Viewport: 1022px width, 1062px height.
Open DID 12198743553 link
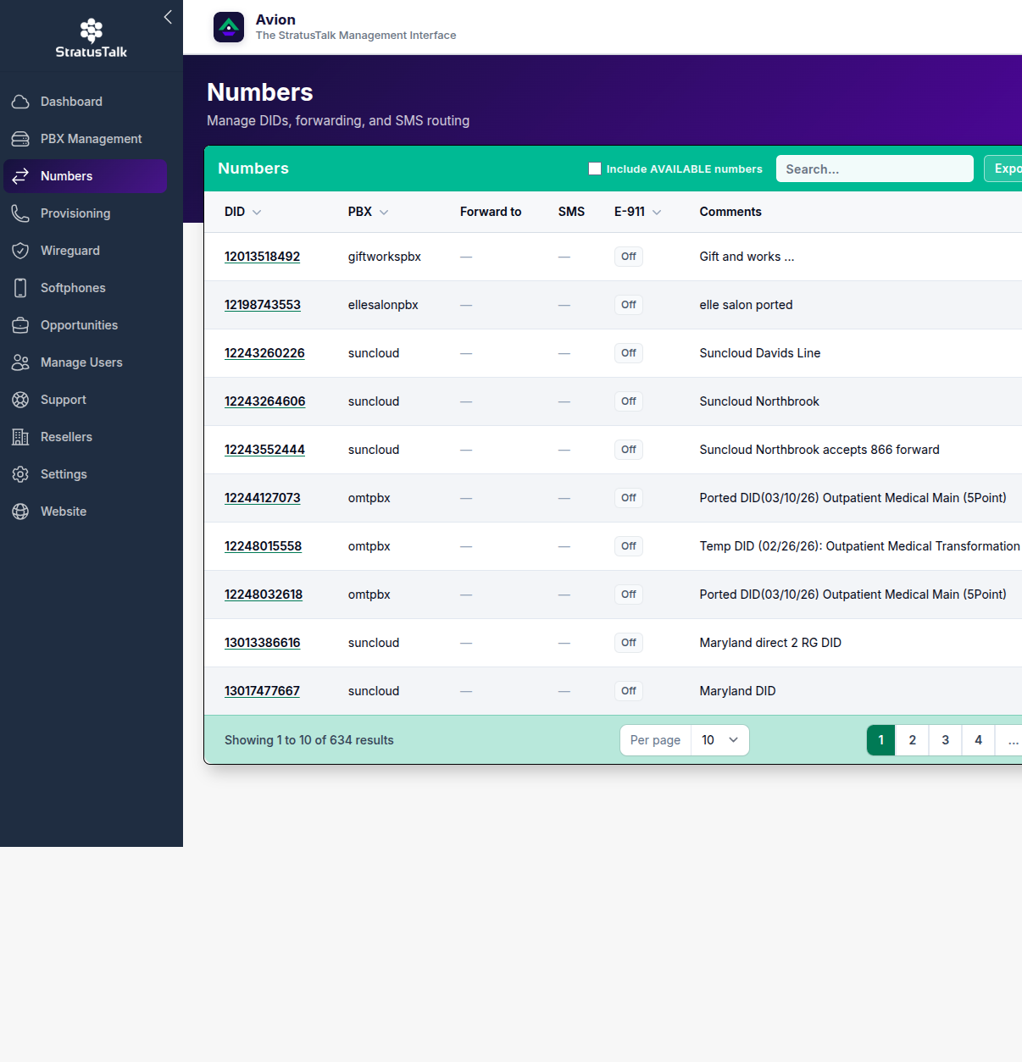pyautogui.click(x=263, y=305)
